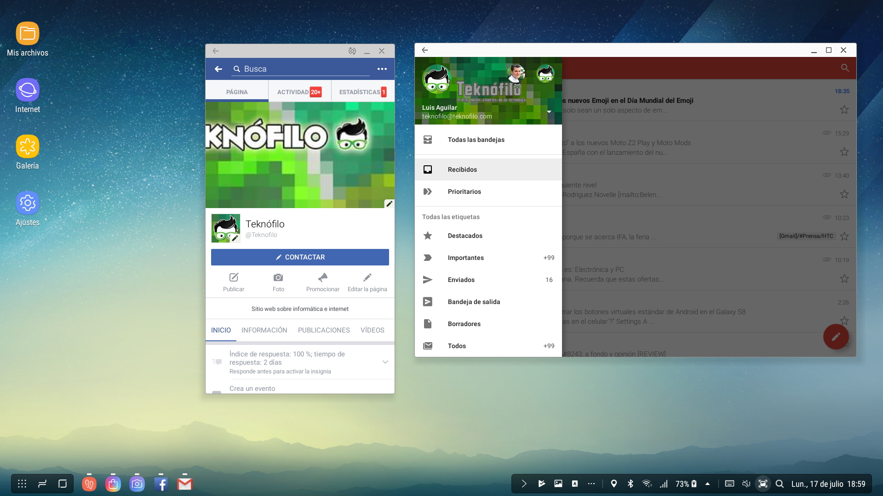Go back using Facebook title bar arrow
This screenshot has width=883, height=496.
click(216, 51)
